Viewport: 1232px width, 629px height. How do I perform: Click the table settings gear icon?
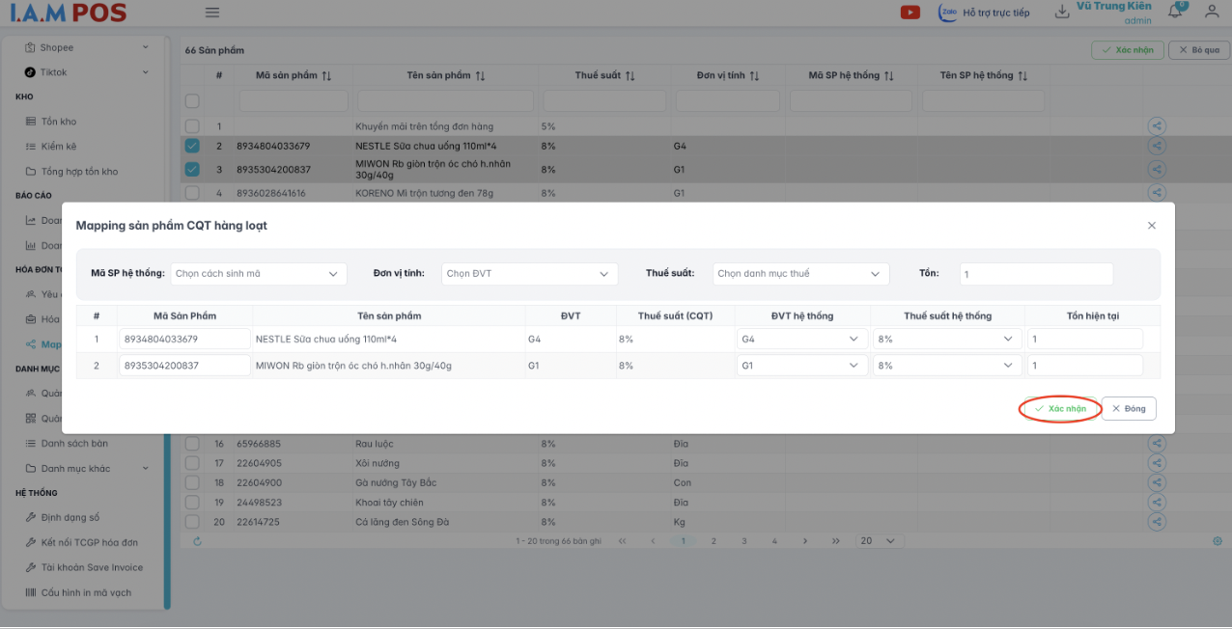coord(1218,541)
